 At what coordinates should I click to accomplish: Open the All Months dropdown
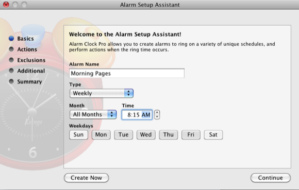[93, 114]
